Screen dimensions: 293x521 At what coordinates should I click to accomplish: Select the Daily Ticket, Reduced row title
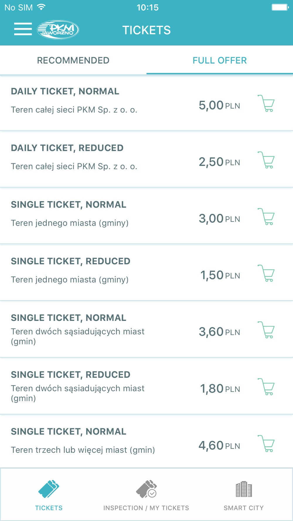pos(67,148)
